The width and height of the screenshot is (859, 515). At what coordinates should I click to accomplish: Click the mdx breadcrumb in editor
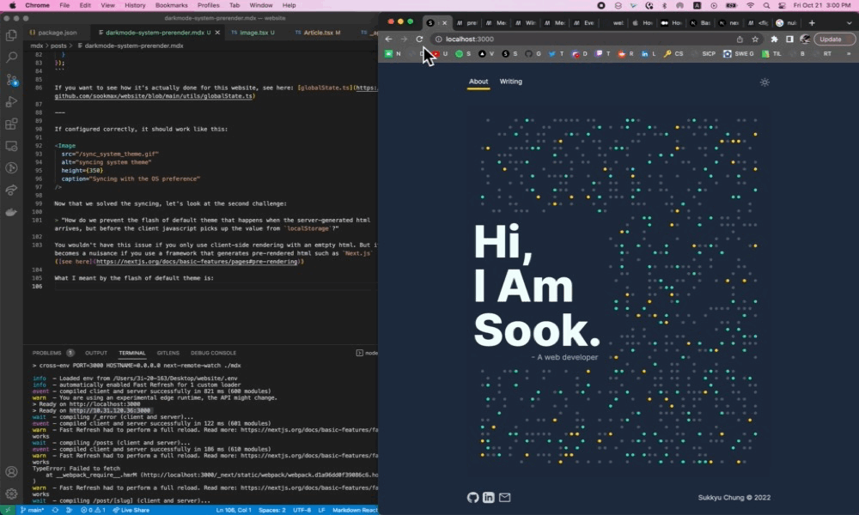(37, 46)
